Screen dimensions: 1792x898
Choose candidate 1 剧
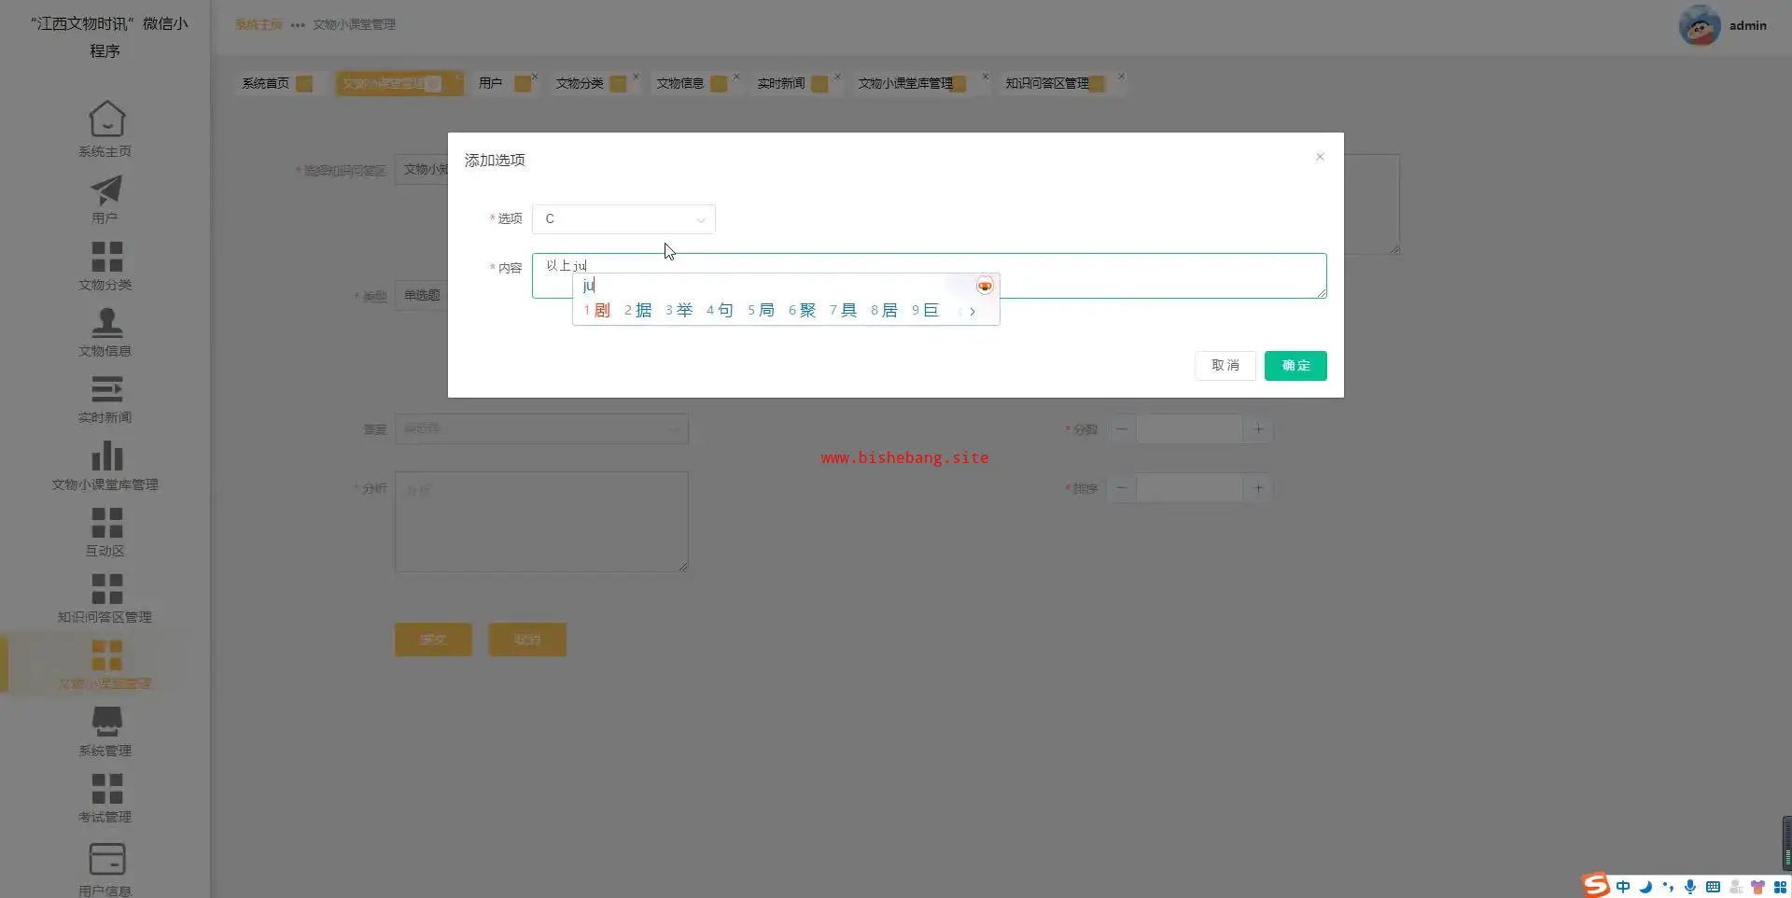(x=597, y=311)
